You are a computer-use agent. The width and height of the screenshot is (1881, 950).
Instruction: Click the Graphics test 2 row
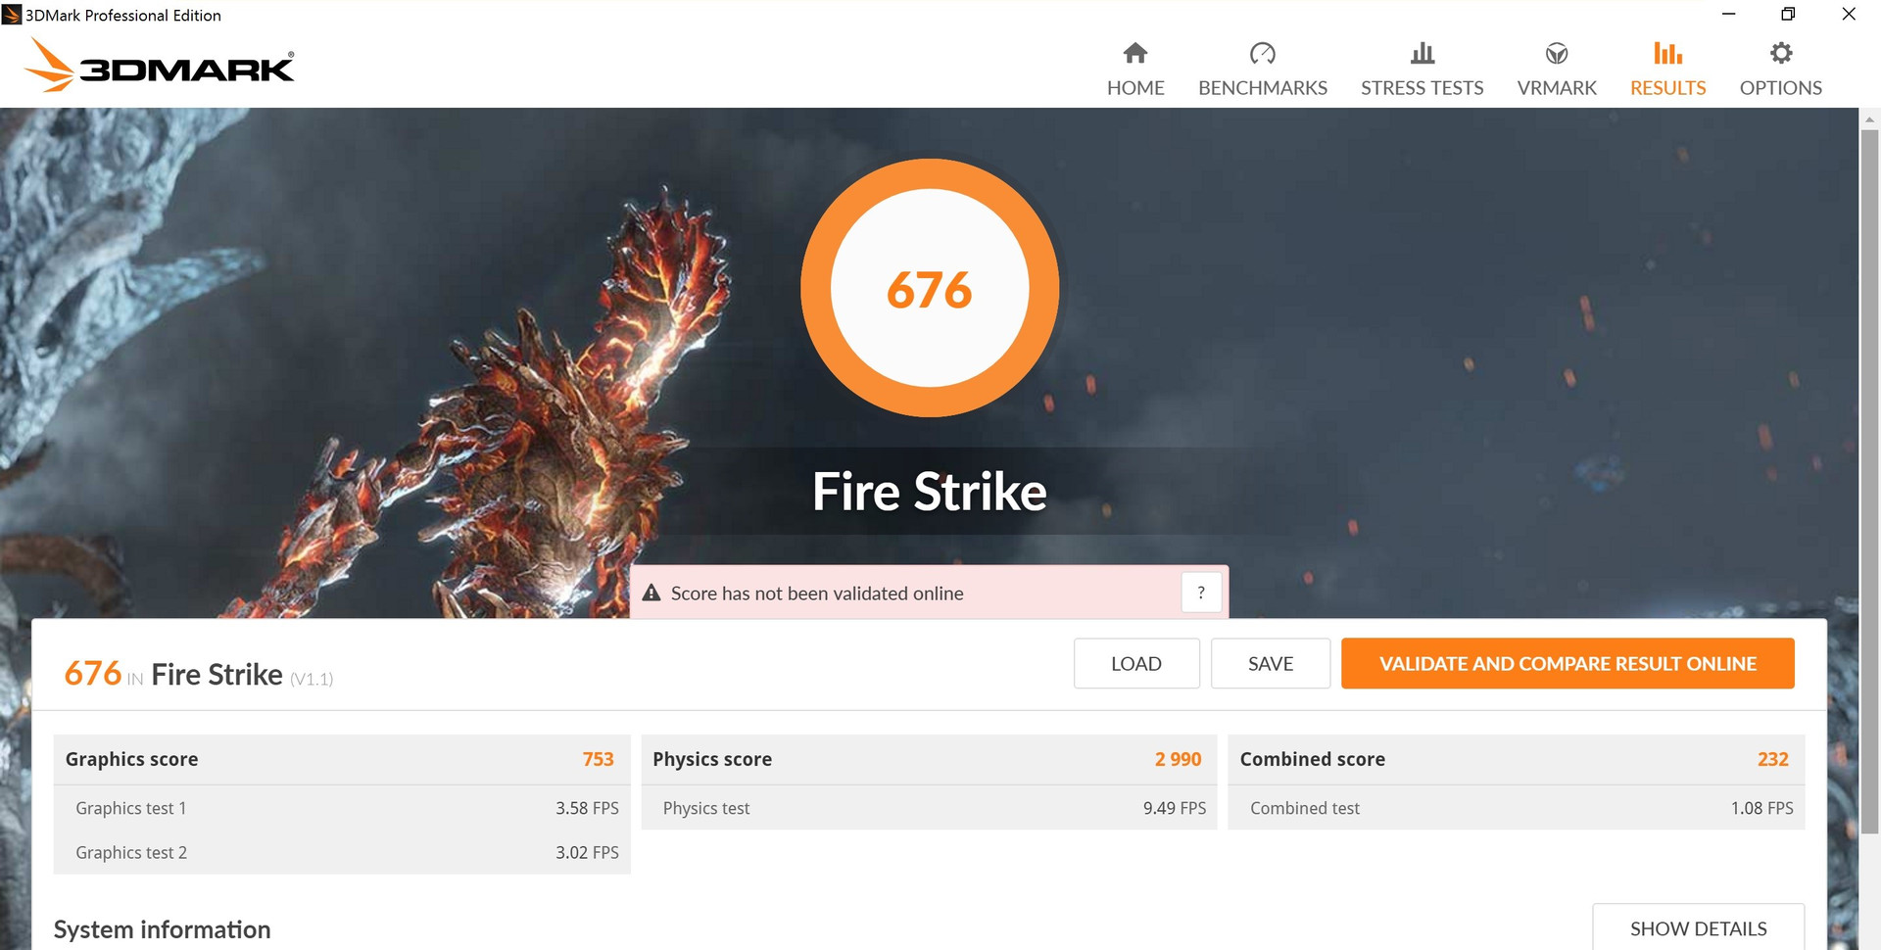click(x=342, y=852)
